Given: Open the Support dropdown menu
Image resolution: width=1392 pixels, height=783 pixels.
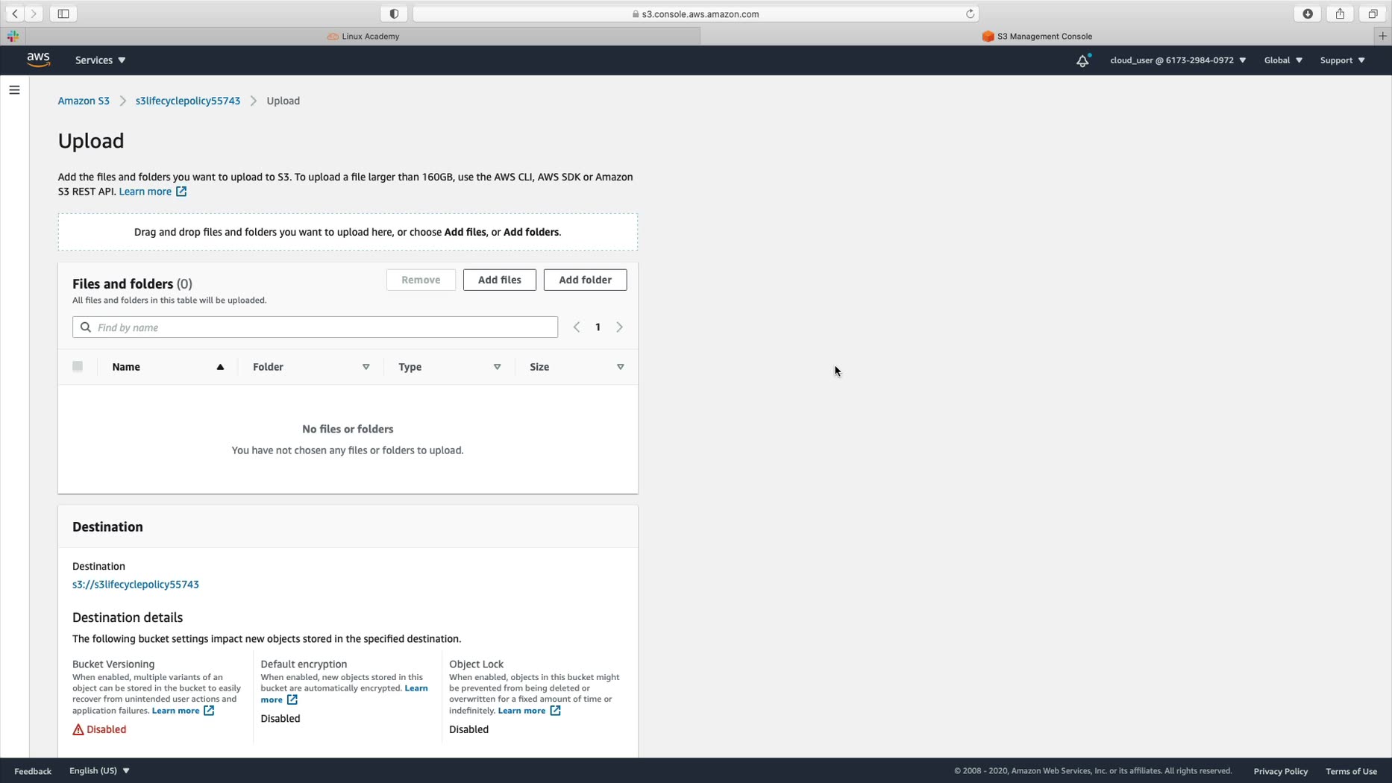Looking at the screenshot, I should [x=1342, y=60].
